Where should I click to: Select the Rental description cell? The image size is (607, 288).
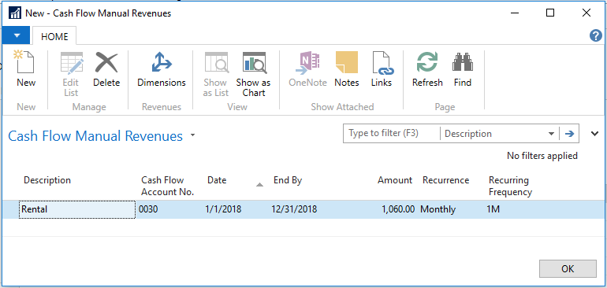click(77, 209)
